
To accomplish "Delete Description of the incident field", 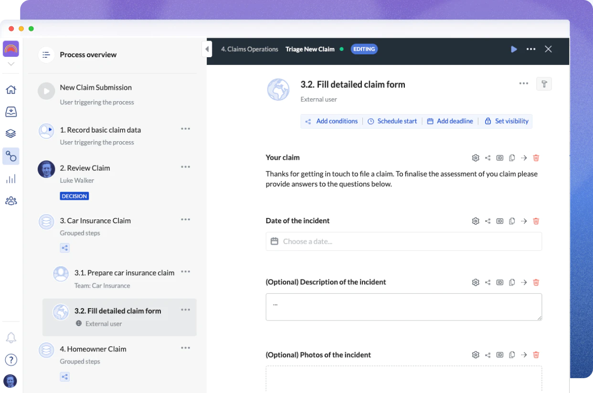I will click(x=536, y=282).
